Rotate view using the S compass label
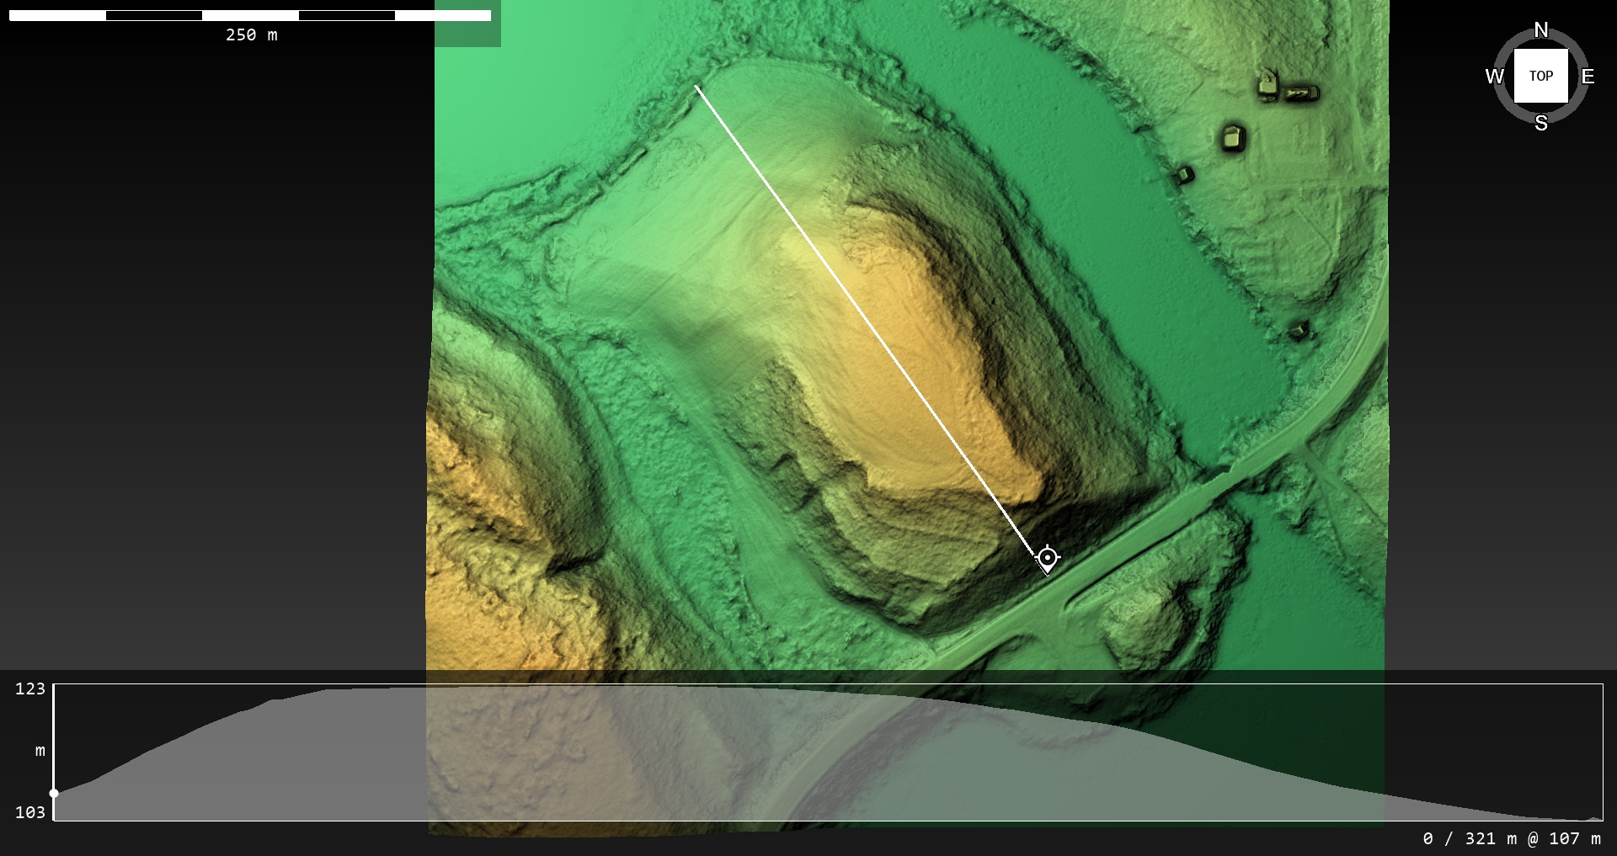The width and height of the screenshot is (1617, 856). tap(1540, 123)
